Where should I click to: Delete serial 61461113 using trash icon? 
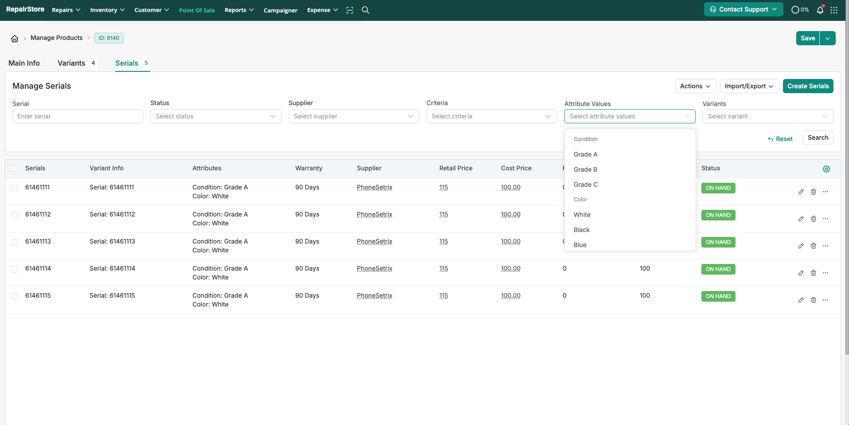coord(814,246)
